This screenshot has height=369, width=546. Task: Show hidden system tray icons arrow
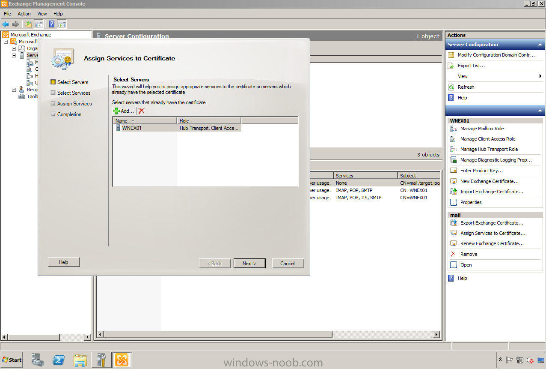coord(500,359)
